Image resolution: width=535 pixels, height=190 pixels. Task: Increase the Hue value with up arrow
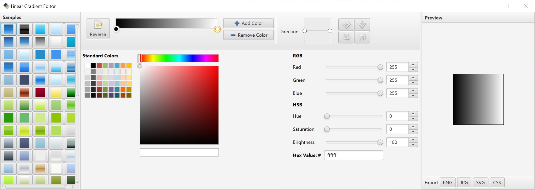click(413, 114)
